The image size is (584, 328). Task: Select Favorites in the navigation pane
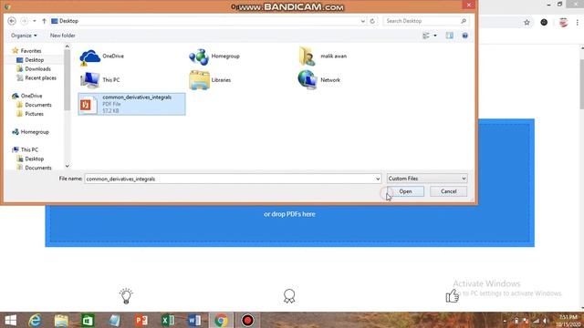[x=26, y=51]
